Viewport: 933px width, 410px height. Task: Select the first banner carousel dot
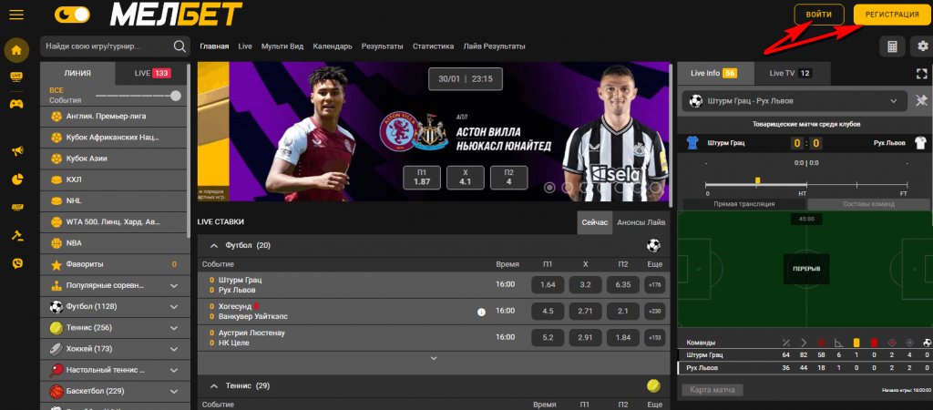click(x=549, y=188)
